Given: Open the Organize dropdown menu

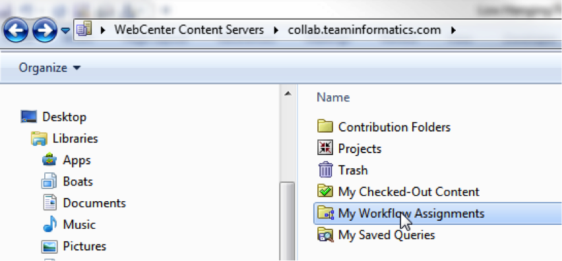Looking at the screenshot, I should pyautogui.click(x=49, y=68).
